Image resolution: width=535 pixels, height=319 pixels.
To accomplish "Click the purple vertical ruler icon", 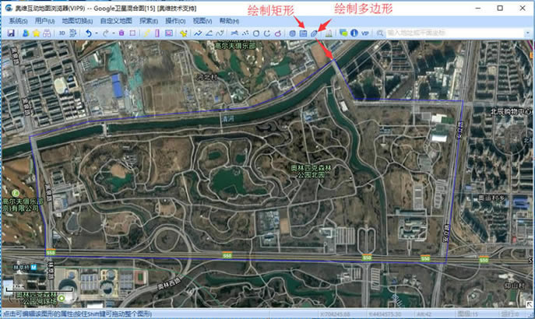I will pos(157,33).
